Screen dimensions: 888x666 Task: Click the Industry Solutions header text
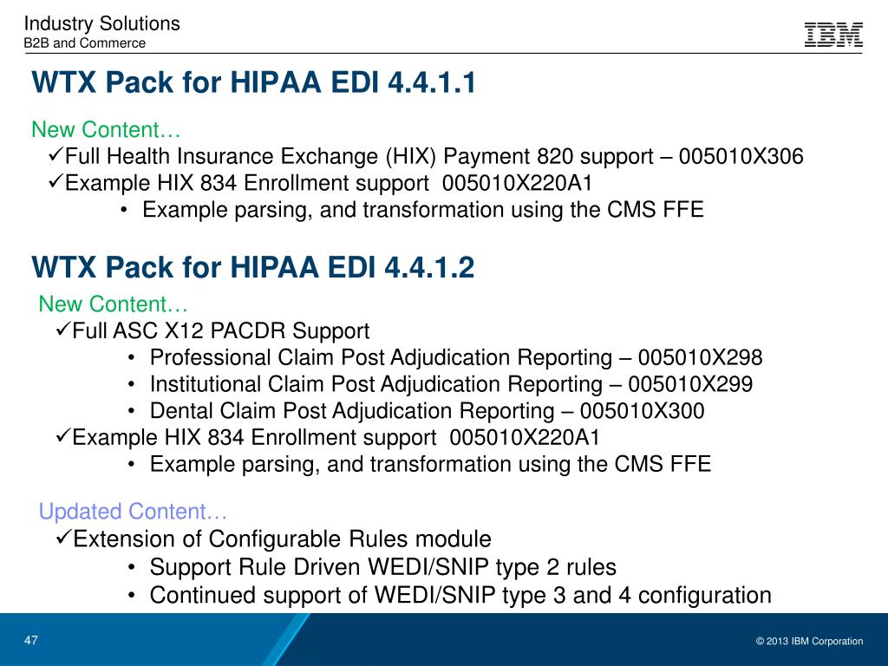(102, 23)
